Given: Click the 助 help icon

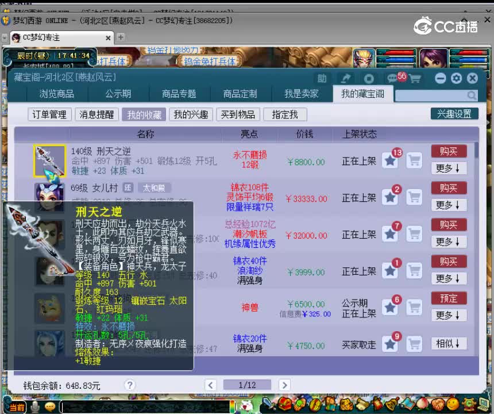Looking at the screenshot, I should click(322, 79).
